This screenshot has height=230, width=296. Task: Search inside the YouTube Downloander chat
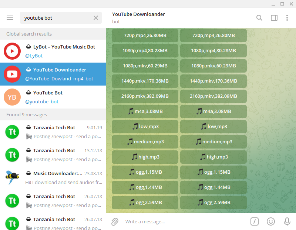pos(259,18)
